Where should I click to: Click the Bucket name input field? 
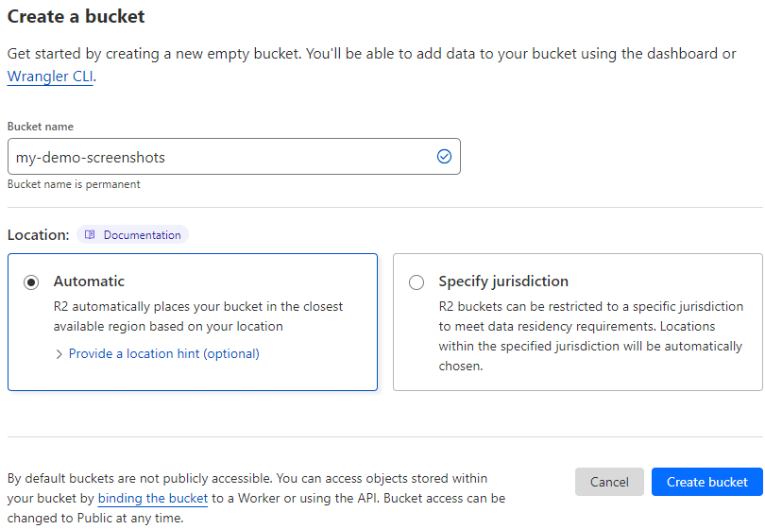pos(233,157)
